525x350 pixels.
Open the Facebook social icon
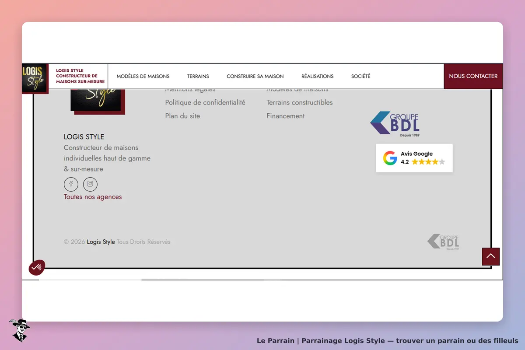(71, 184)
